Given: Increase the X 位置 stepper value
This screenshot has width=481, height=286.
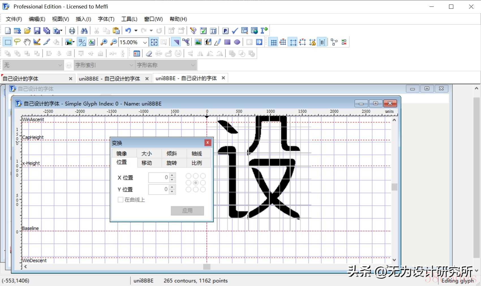Looking at the screenshot, I should pos(172,175).
